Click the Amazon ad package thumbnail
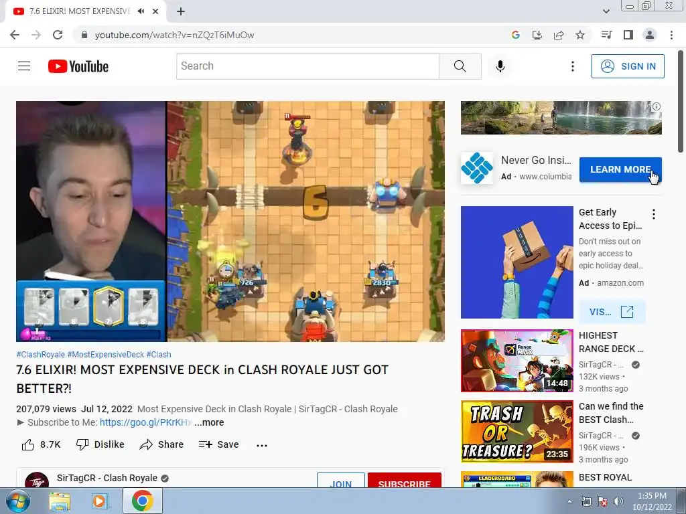The image size is (686, 514). pyautogui.click(x=517, y=262)
